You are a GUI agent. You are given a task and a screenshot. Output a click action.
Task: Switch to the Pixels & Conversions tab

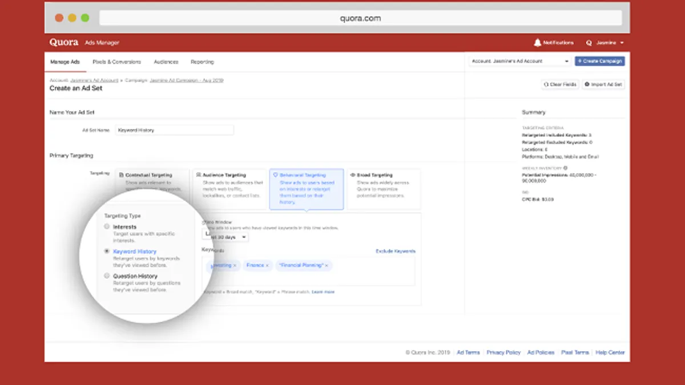(116, 62)
